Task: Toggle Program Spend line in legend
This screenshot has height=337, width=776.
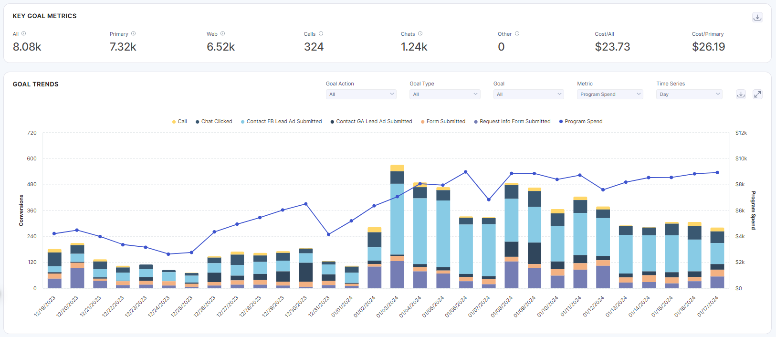Action: point(581,122)
